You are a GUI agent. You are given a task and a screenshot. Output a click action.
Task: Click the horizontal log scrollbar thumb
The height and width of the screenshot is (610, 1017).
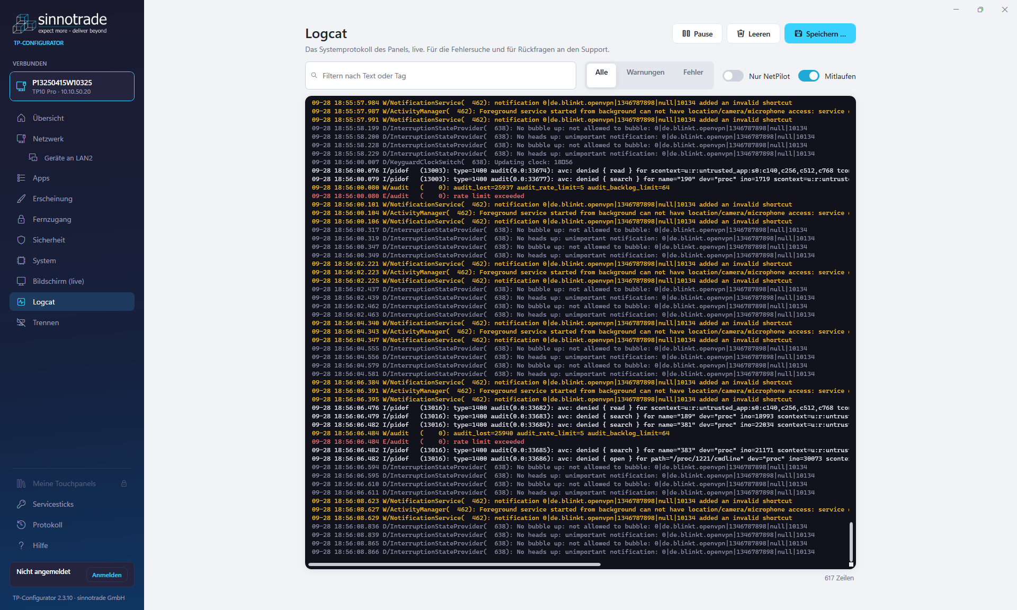454,564
